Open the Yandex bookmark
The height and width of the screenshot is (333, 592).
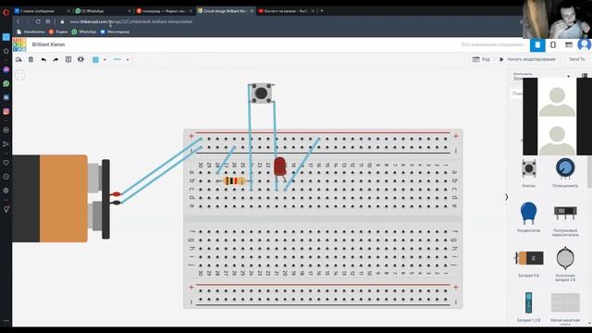pos(58,32)
